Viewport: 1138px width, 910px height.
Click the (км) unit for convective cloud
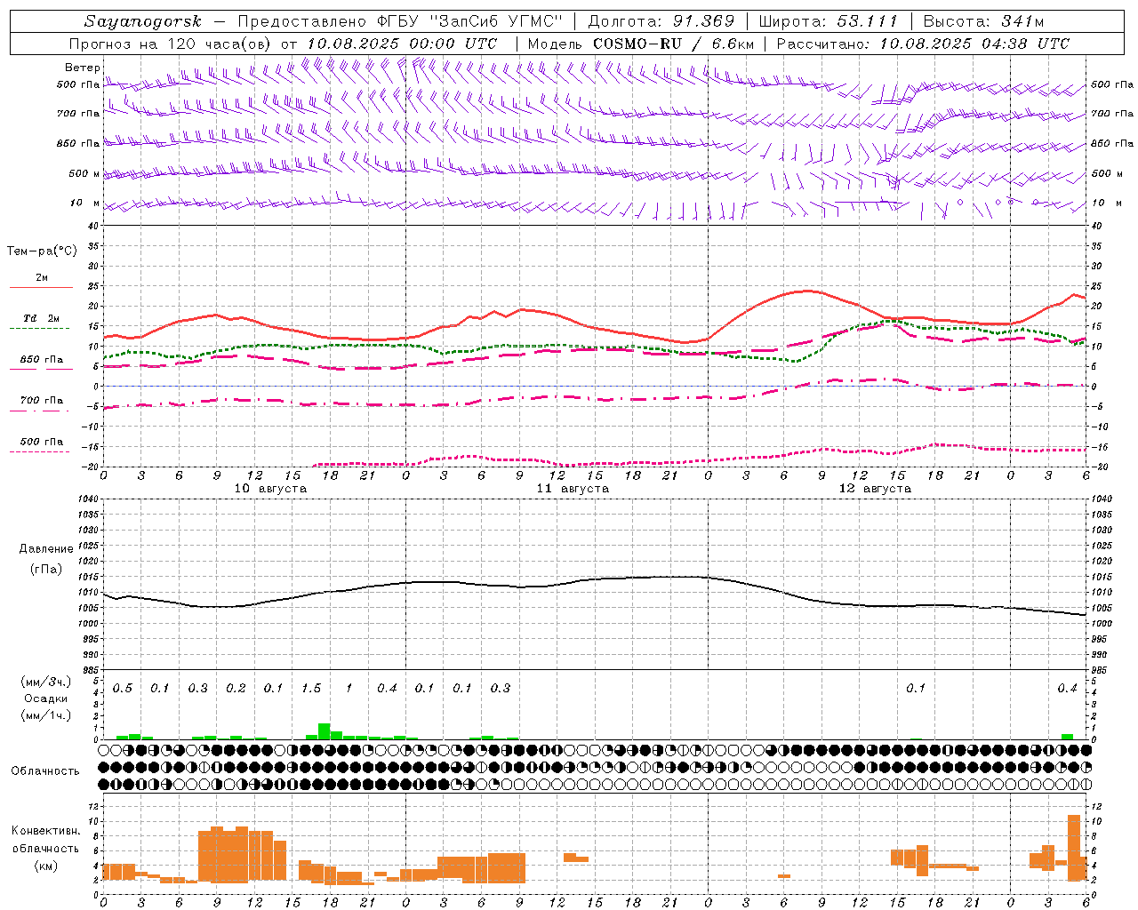46,866
